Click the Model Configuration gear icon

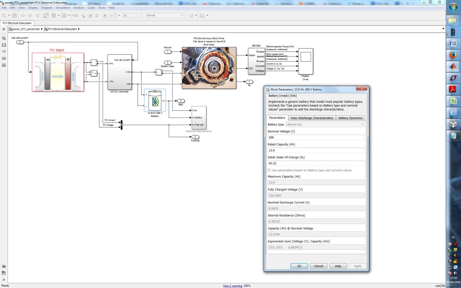tap(54, 15)
